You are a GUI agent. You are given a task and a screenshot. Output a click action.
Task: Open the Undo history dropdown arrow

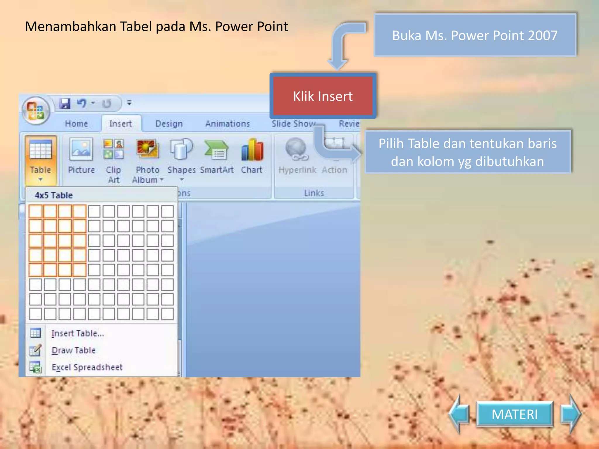[93, 103]
